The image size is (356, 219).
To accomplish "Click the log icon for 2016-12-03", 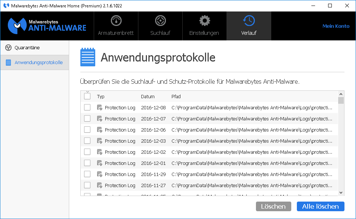I will click(x=100, y=141).
